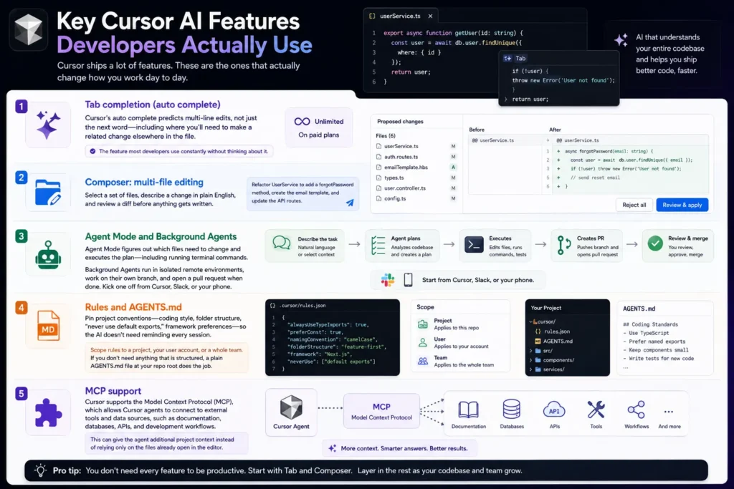
Task: Click the User scope person icon
Action: [x=423, y=342]
